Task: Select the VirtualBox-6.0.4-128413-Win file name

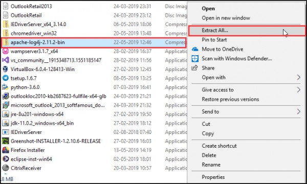Action: click(42, 69)
